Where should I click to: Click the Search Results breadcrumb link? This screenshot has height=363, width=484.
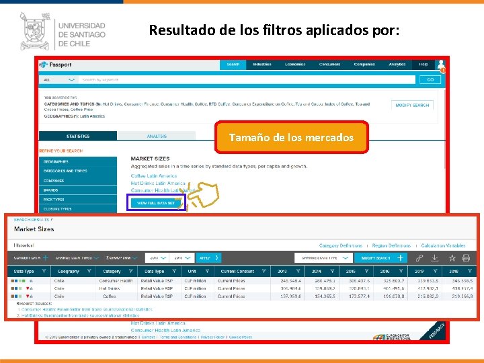[32, 220]
